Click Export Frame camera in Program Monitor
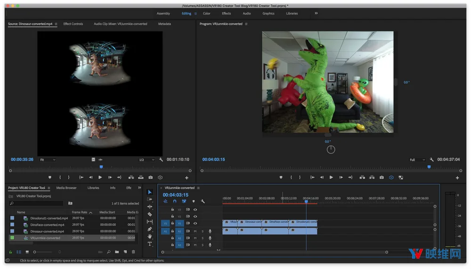The width and height of the screenshot is (471, 269). tap(382, 178)
